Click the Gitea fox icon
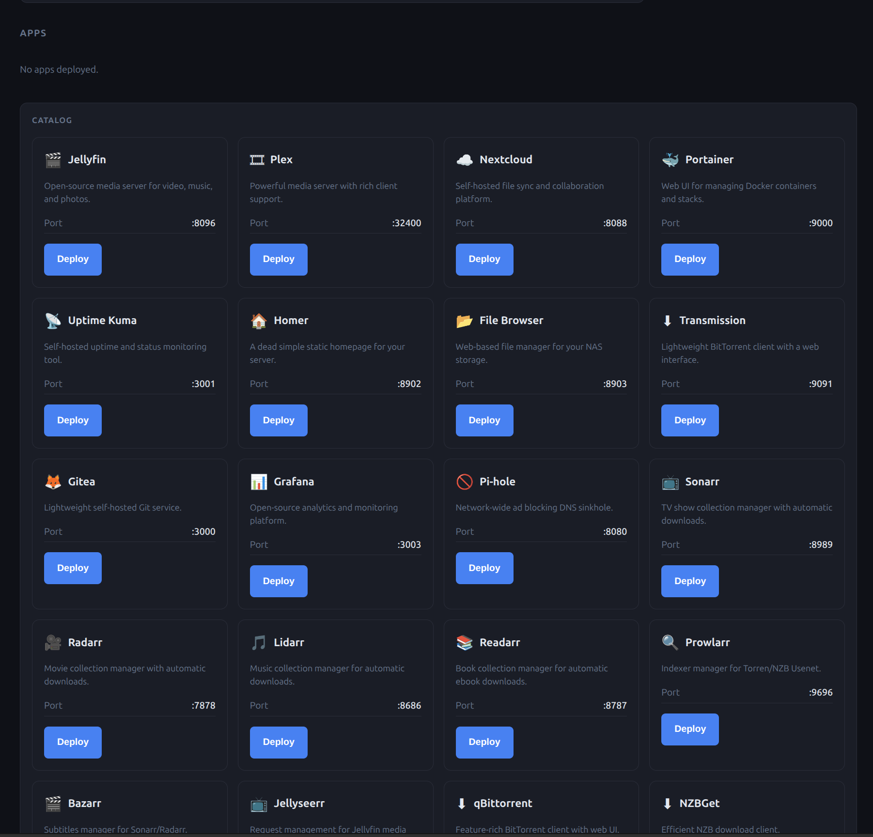Viewport: 873px width, 837px height. [x=53, y=481]
